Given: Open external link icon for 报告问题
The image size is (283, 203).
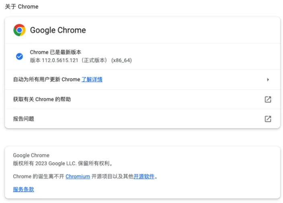Looking at the screenshot, I should tap(268, 119).
